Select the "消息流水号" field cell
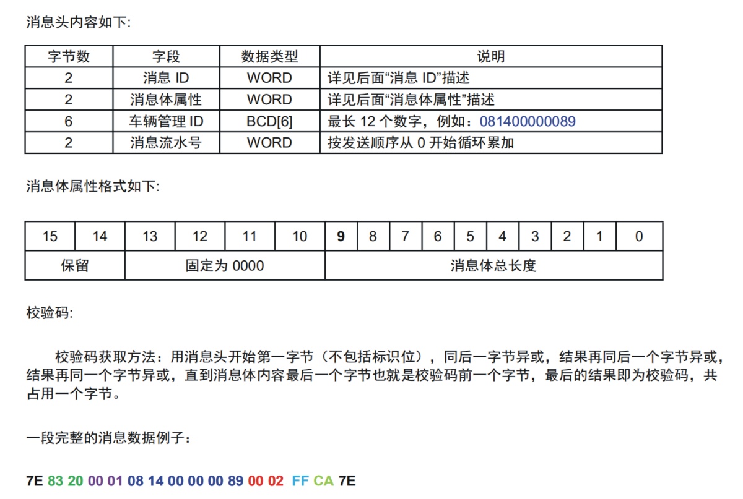 coord(166,143)
